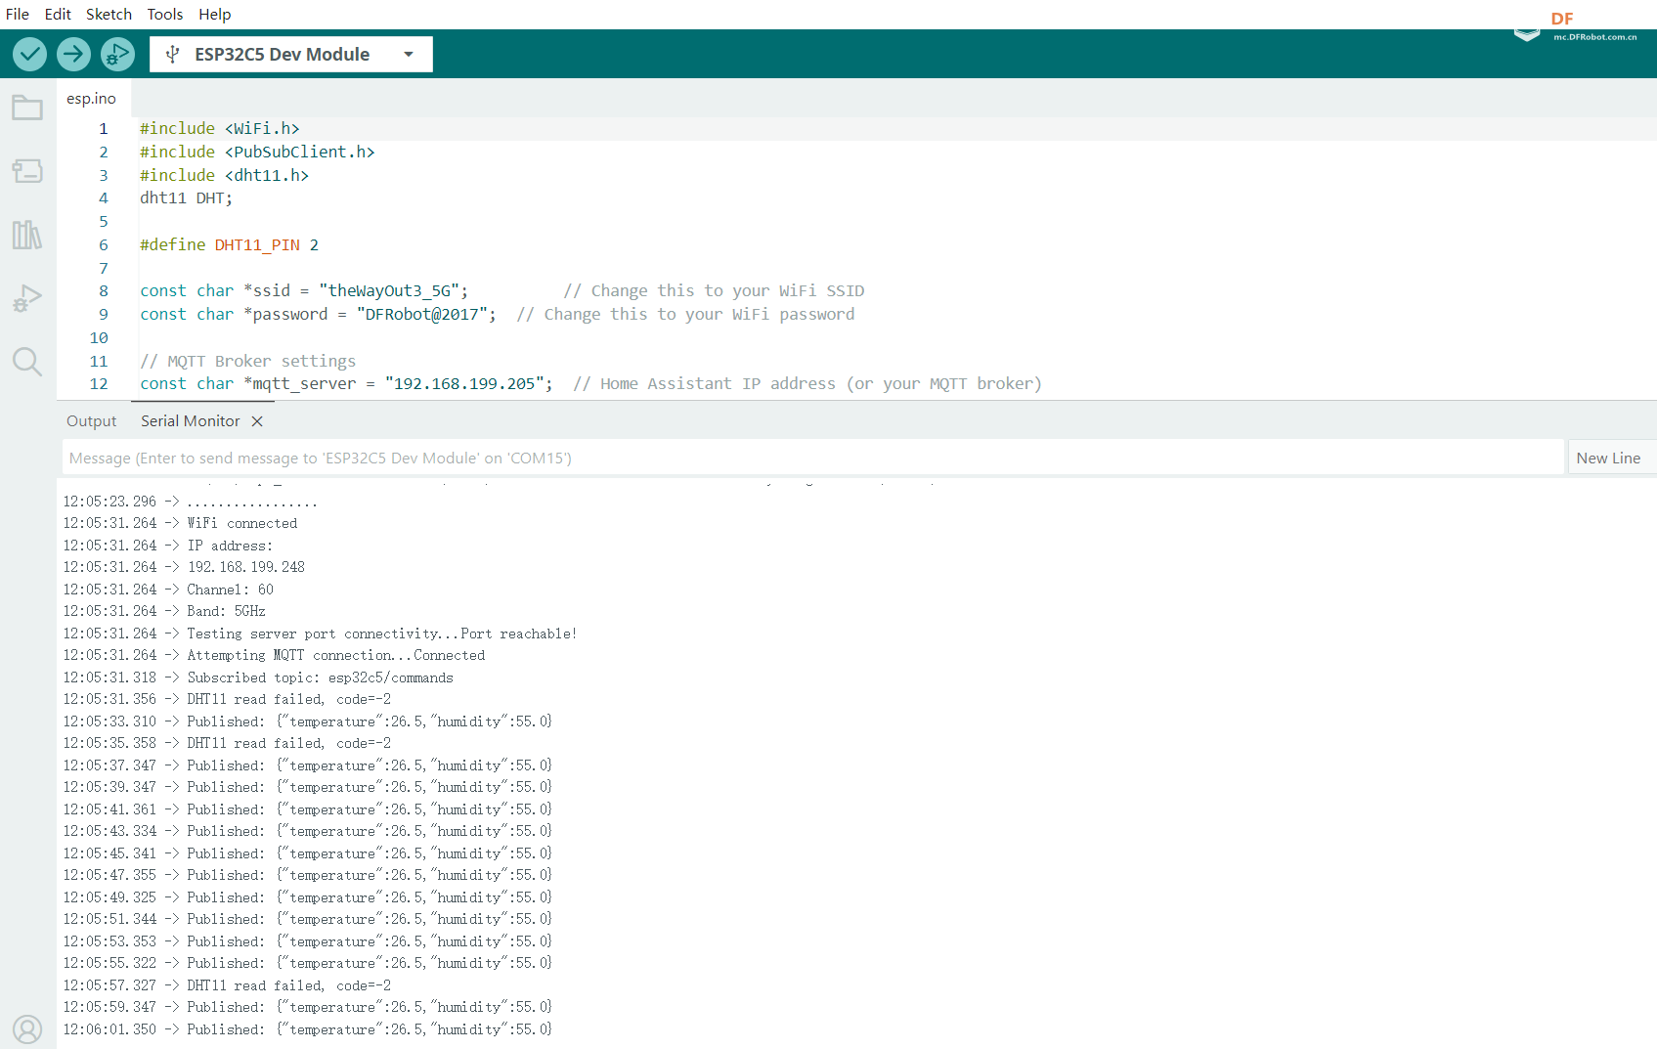Image resolution: width=1657 pixels, height=1049 pixels.
Task: Open the Help menu
Action: pyautogui.click(x=215, y=14)
